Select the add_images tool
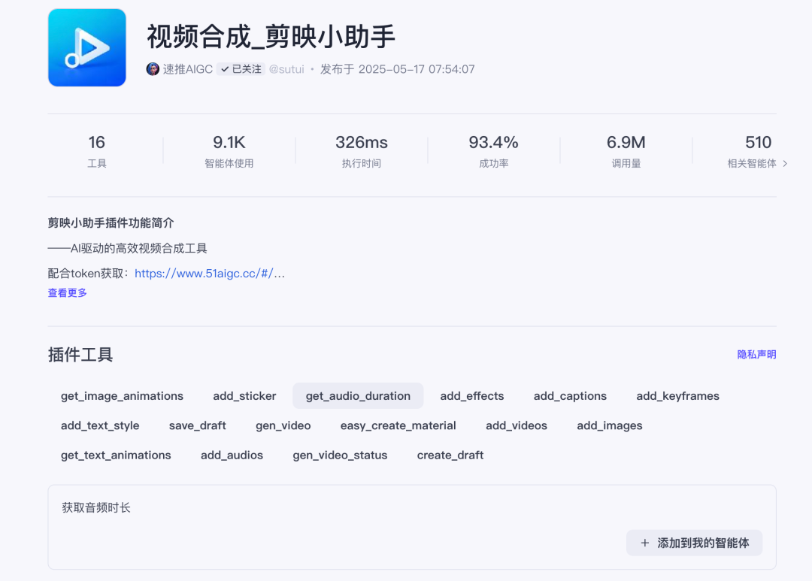 (x=610, y=425)
